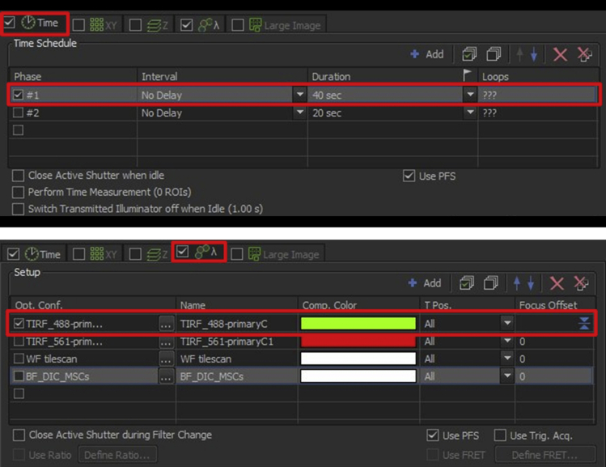Click focus offset icon in TIRF_488 row
Image resolution: width=606 pixels, height=467 pixels.
click(584, 324)
